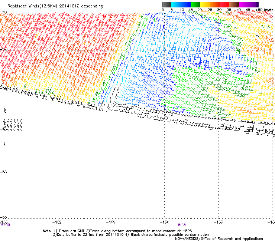Click the gray 0-5 knots color swatch
Image resolution: width=275 pixels, height=241 pixels.
pyautogui.click(x=166, y=4)
